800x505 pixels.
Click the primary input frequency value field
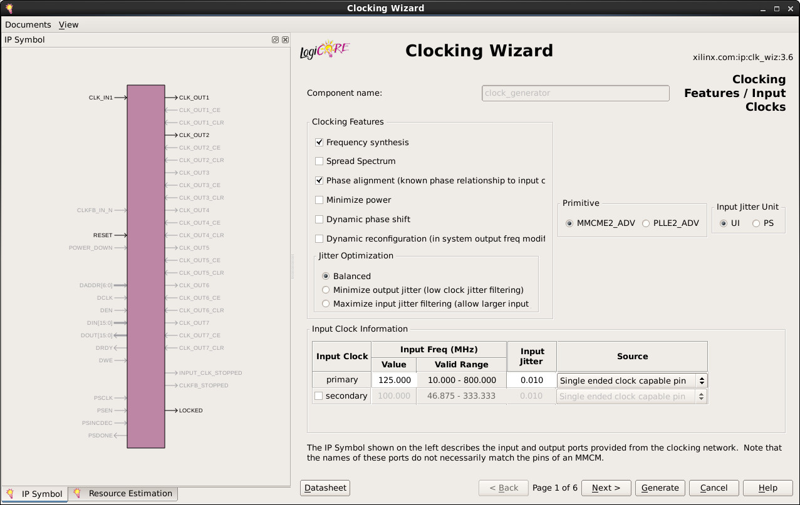tap(394, 380)
